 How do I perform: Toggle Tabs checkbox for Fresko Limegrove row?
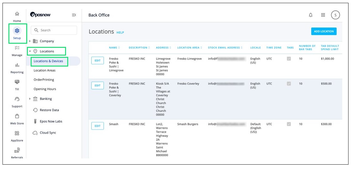click(x=289, y=59)
